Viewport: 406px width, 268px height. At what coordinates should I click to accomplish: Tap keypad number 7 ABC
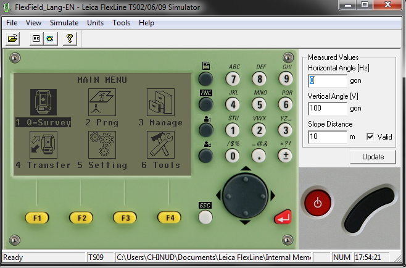233,79
